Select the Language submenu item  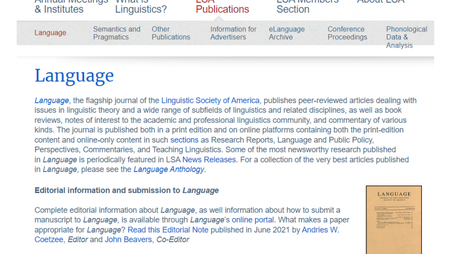click(x=50, y=33)
